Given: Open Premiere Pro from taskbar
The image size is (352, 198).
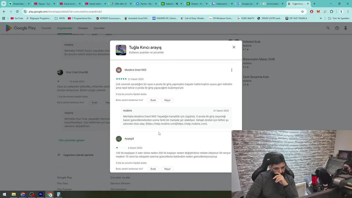Looking at the screenshot, I should coord(41,194).
